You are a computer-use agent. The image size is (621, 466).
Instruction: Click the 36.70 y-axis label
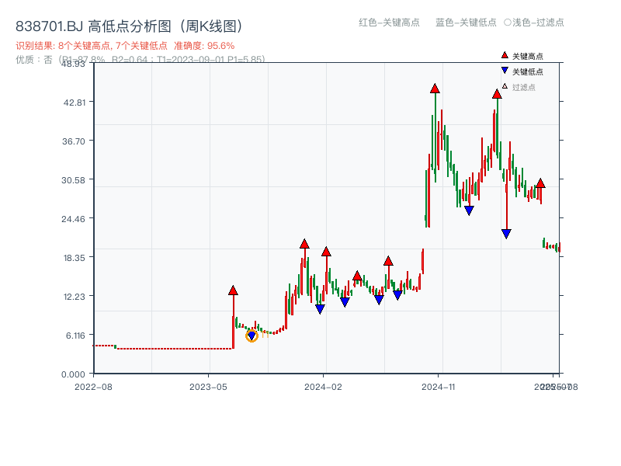(x=74, y=141)
